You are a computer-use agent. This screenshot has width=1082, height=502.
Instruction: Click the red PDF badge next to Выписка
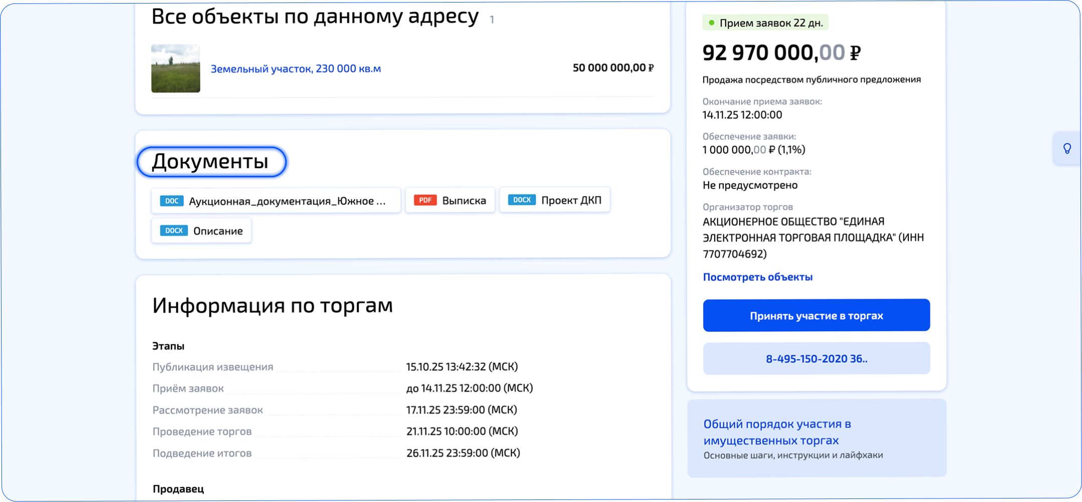425,200
